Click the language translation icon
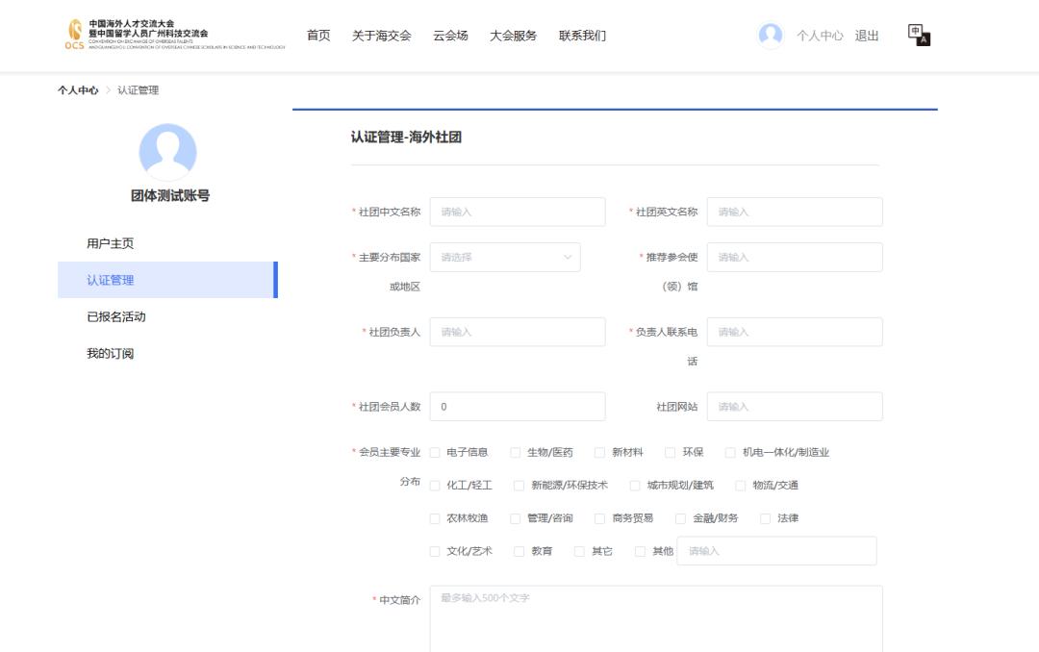The height and width of the screenshot is (652, 1039). (920, 35)
